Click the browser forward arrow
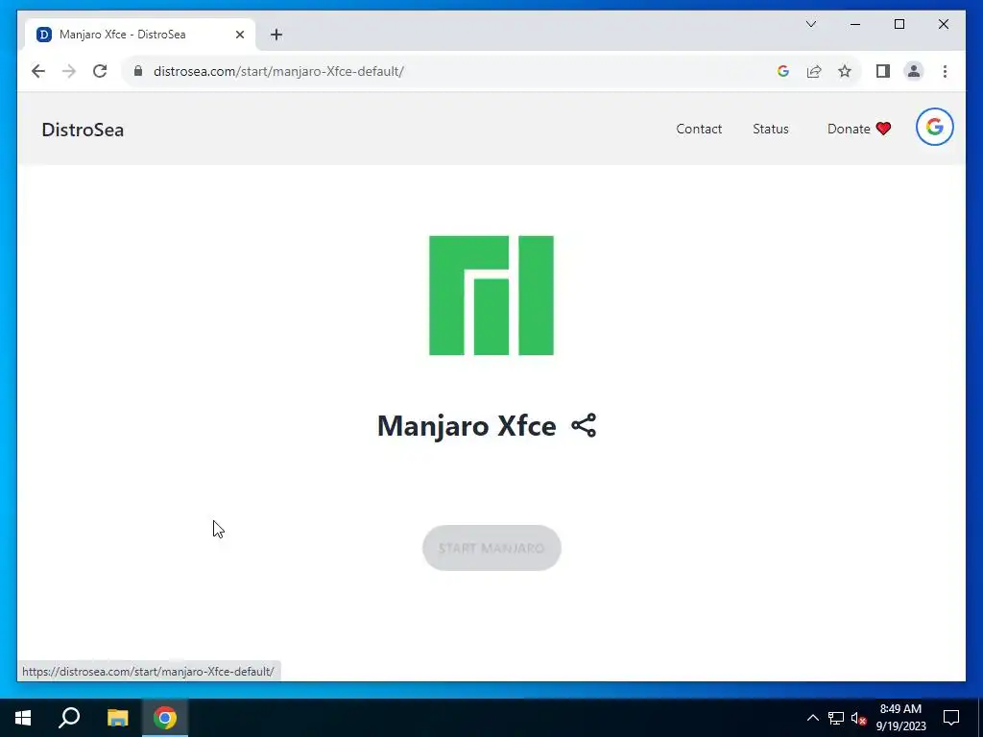 point(69,71)
